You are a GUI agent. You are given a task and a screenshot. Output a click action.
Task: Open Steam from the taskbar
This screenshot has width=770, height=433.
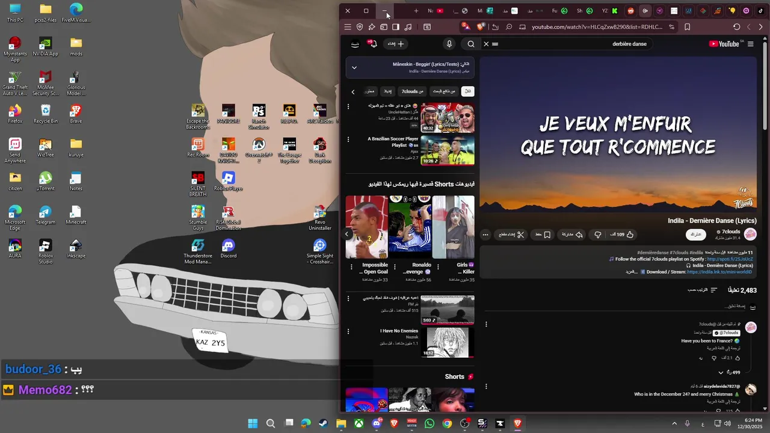324,423
